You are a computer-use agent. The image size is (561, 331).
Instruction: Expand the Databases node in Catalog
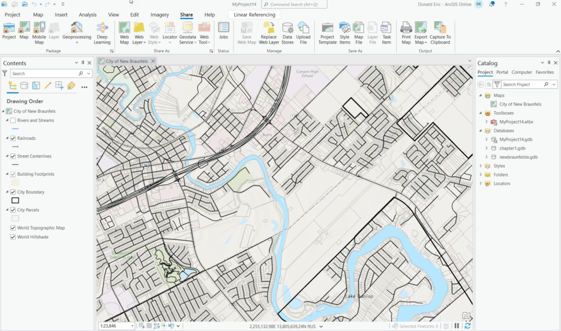(x=480, y=130)
